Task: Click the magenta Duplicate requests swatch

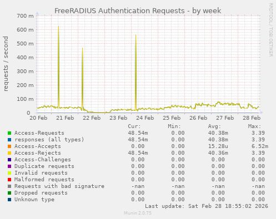Action: [x=9, y=166]
